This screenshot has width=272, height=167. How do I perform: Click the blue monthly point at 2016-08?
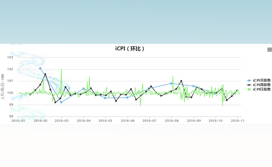171,83
